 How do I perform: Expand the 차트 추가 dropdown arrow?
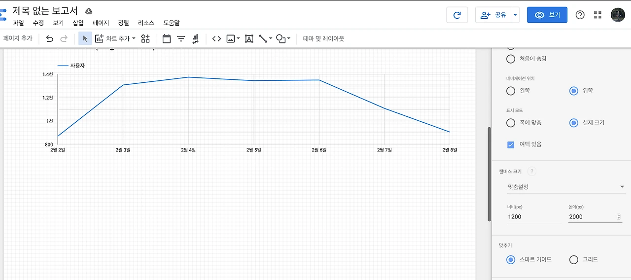[x=134, y=38]
